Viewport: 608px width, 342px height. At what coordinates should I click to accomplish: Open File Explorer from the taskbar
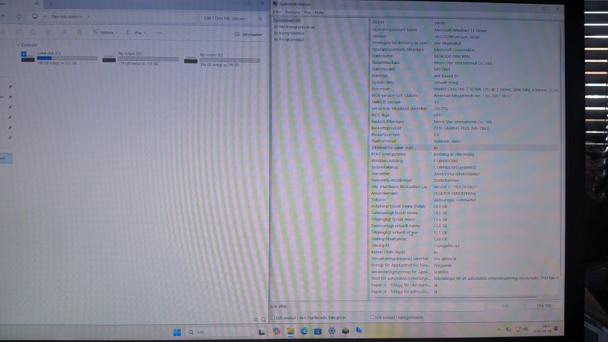coord(290,331)
